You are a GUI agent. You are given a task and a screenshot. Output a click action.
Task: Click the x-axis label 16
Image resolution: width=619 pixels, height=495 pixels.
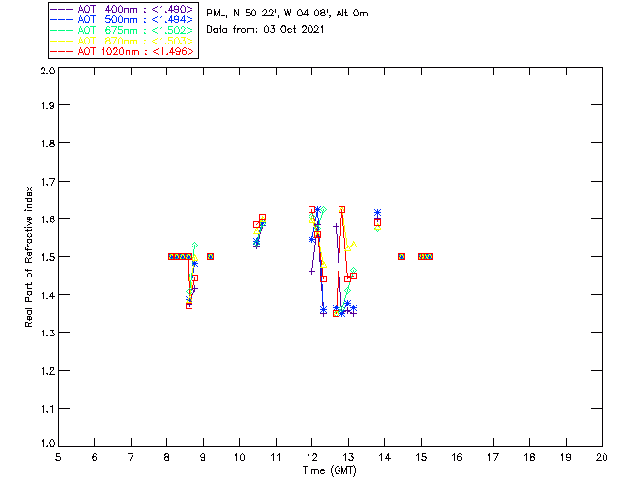[x=457, y=457]
